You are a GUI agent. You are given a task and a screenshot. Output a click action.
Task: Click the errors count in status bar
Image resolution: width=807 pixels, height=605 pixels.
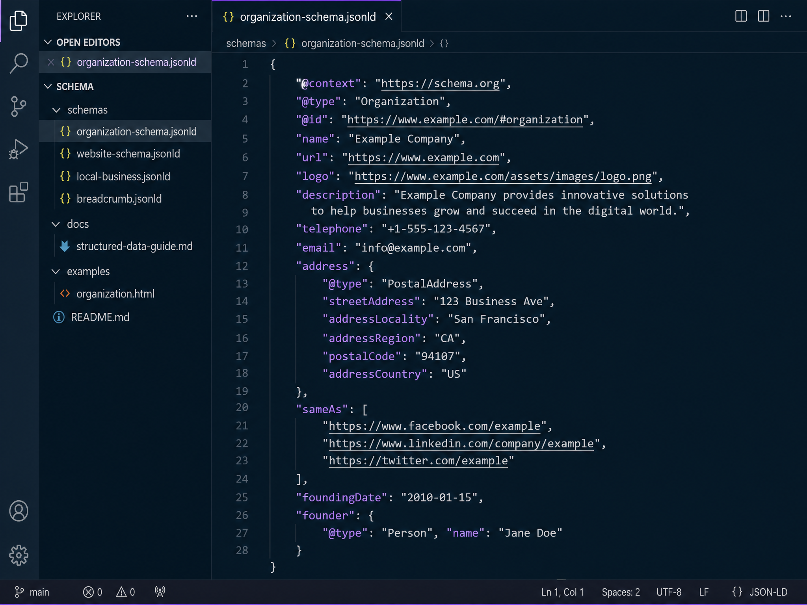(93, 592)
